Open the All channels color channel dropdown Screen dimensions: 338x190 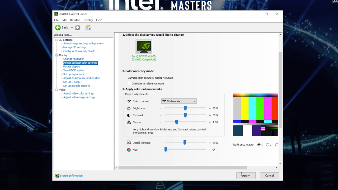click(179, 101)
